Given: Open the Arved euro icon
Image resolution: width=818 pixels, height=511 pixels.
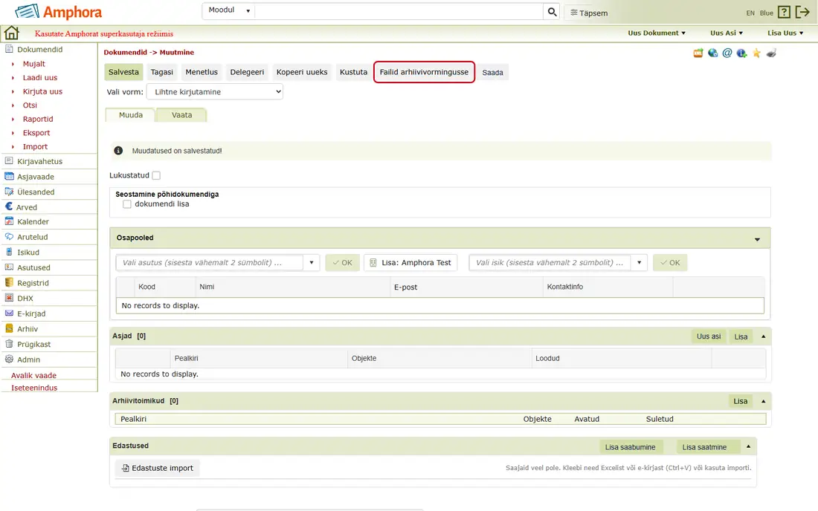Looking at the screenshot, I should [x=9, y=206].
